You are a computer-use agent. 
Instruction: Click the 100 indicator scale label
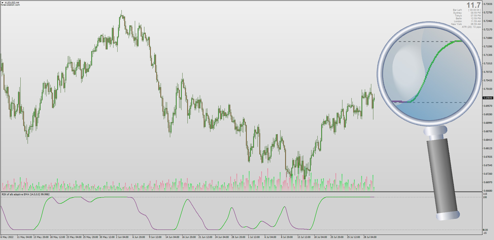point(485,197)
